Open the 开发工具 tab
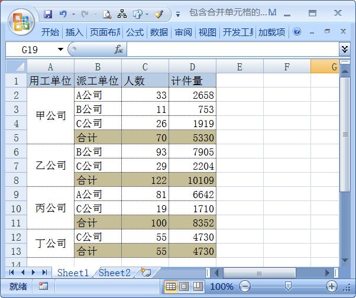 pyautogui.click(x=238, y=33)
